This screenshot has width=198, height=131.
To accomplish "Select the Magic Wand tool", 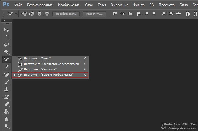I will coord(6,52).
